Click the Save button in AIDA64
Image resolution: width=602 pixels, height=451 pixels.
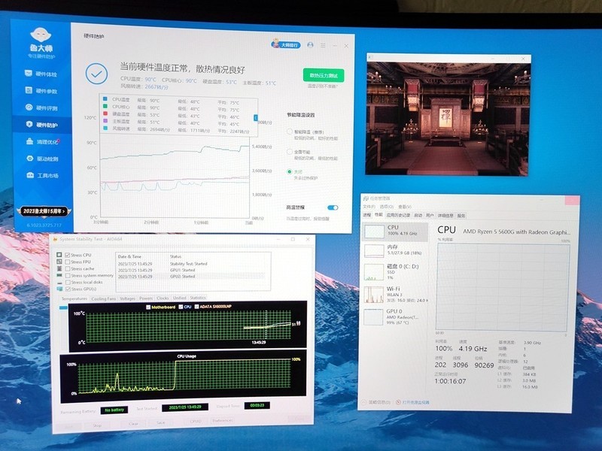160,422
